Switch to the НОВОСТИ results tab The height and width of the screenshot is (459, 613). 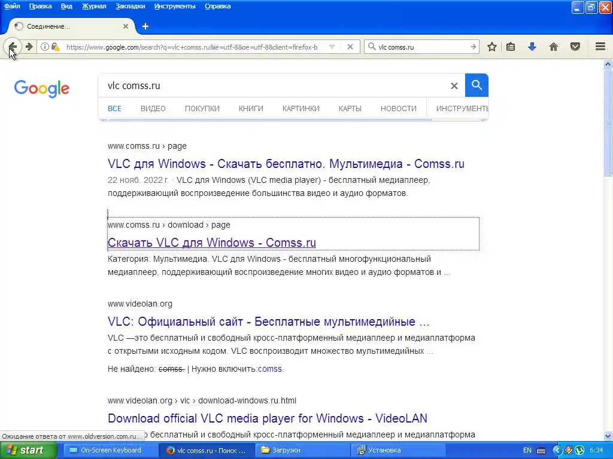tap(398, 109)
